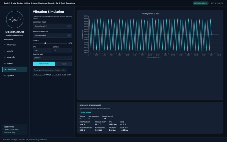Image resolution: width=227 pixels, height=142 pixels.
Task: Click the Simulation Node status indicator
Action: 11,130
